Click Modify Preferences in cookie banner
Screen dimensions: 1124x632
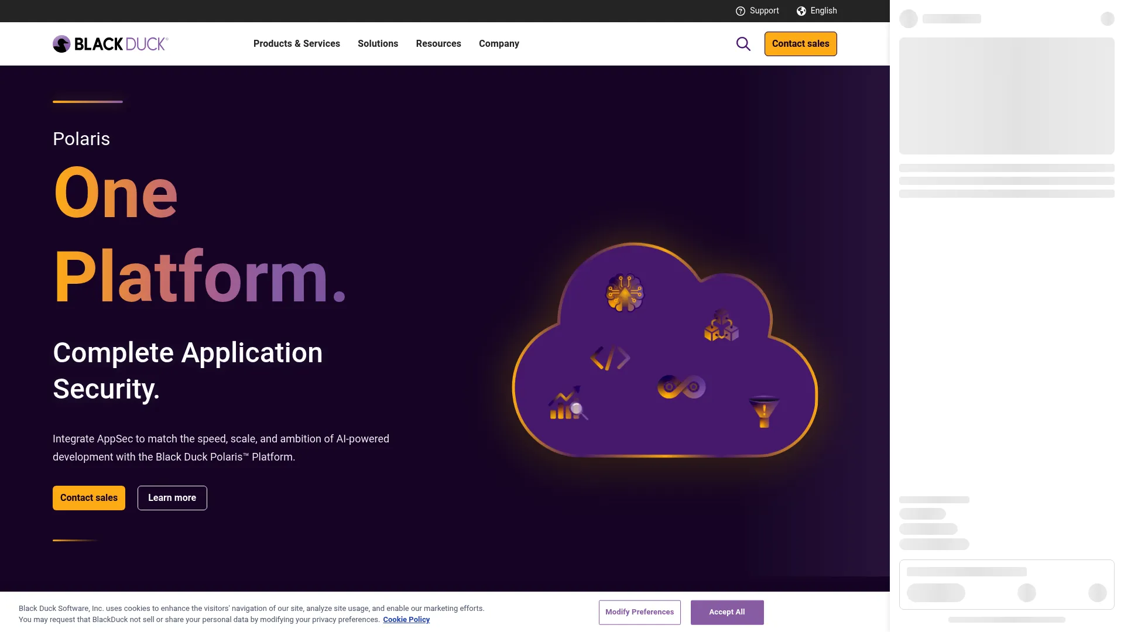[x=639, y=612]
